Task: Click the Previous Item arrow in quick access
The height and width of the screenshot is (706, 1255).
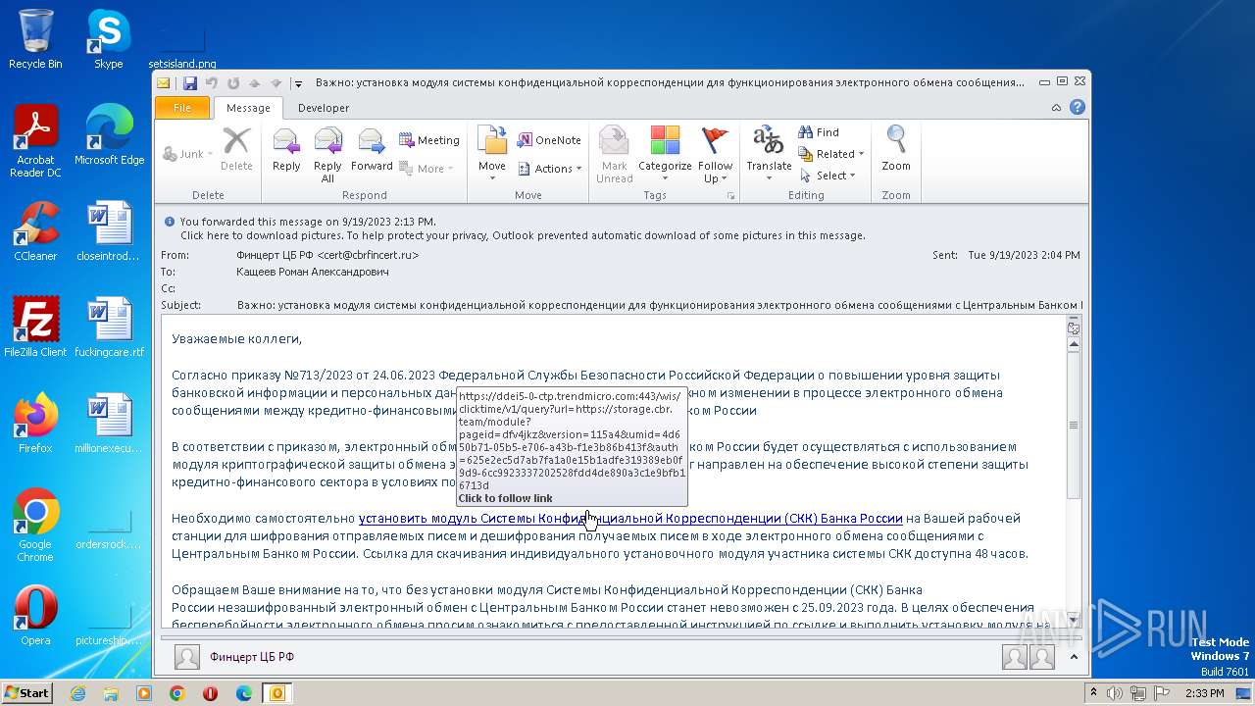Action: [254, 83]
